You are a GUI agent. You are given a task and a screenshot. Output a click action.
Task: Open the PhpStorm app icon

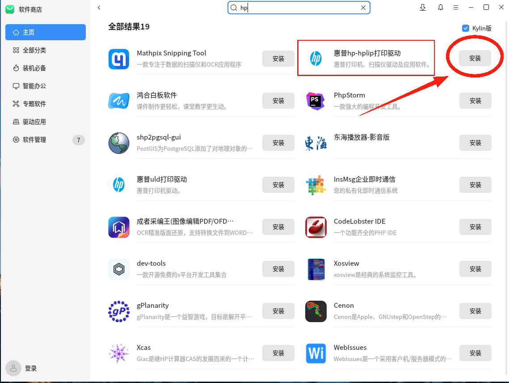pyautogui.click(x=315, y=101)
